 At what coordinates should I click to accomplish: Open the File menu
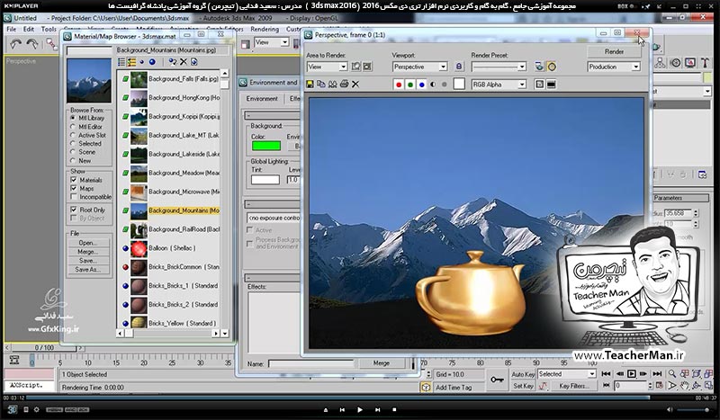pyautogui.click(x=12, y=29)
